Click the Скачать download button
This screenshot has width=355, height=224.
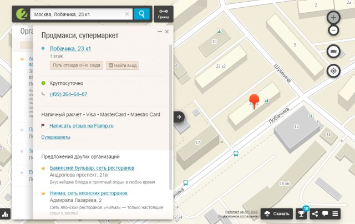(x=277, y=214)
